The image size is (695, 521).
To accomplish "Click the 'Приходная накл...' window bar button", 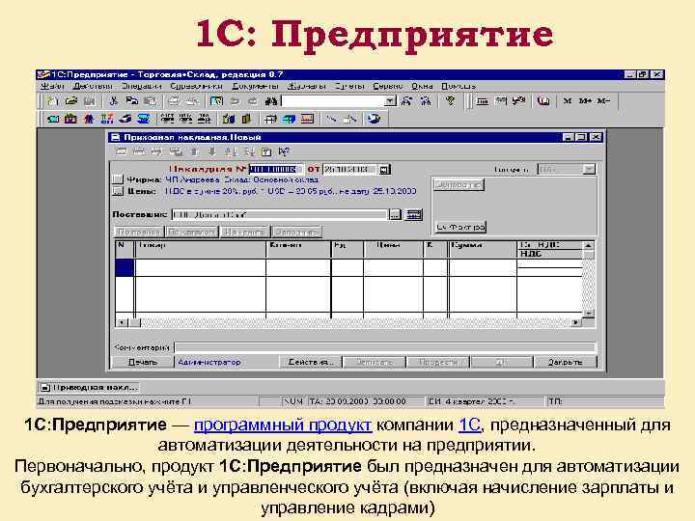I will coord(89,387).
